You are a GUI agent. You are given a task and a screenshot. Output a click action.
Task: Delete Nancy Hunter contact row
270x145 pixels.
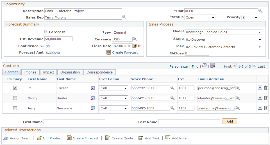(266, 98)
